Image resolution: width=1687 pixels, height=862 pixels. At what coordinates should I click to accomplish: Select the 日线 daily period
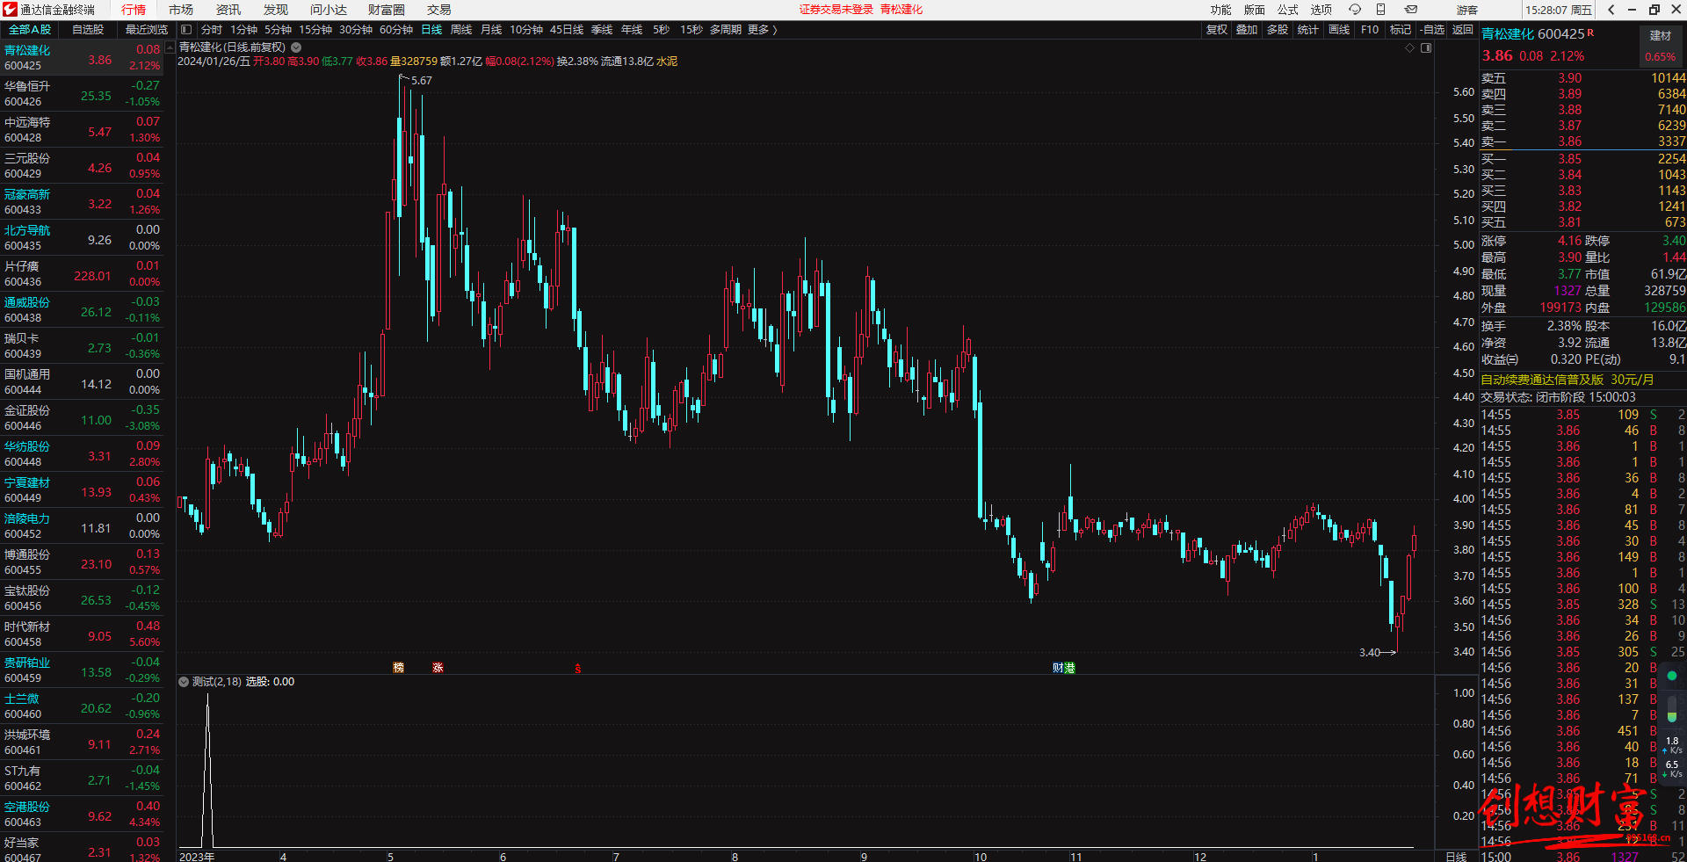431,30
